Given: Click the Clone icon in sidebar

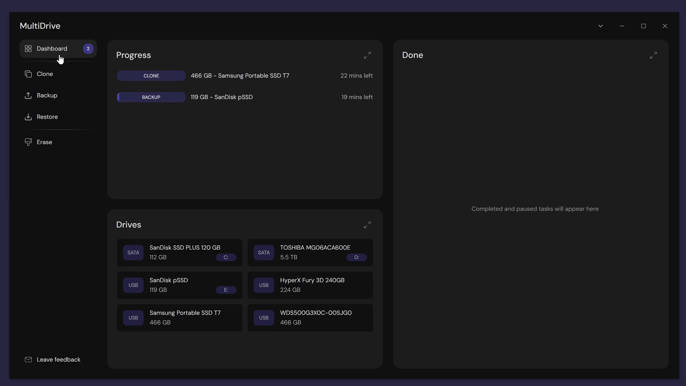Looking at the screenshot, I should point(28,74).
